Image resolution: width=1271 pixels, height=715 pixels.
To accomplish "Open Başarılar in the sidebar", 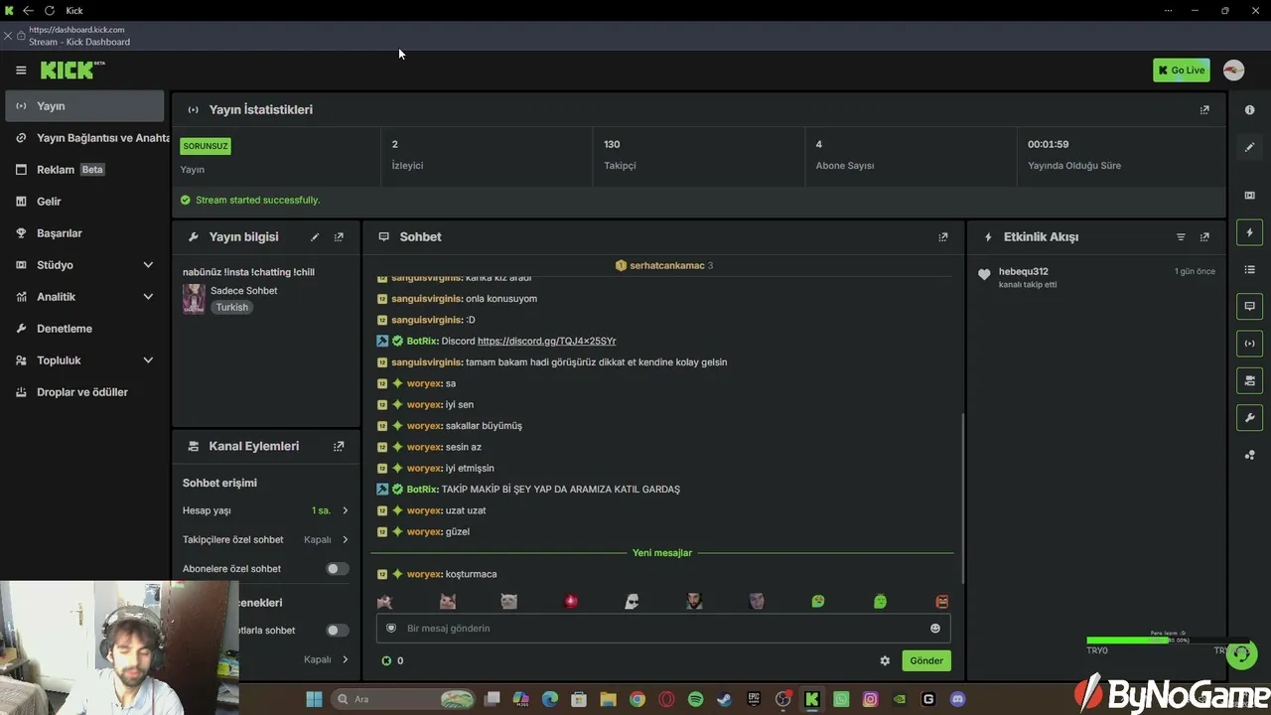I will [84, 233].
